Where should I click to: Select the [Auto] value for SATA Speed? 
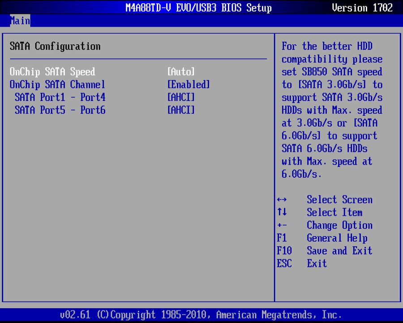point(181,71)
